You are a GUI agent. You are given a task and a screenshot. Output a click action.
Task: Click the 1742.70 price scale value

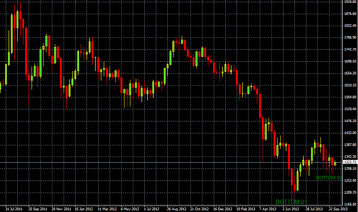[350, 49]
